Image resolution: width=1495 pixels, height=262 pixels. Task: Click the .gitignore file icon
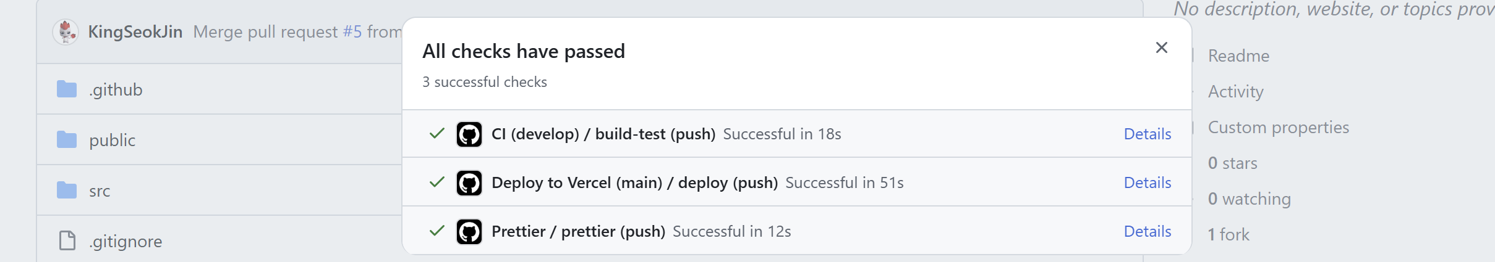(67, 240)
